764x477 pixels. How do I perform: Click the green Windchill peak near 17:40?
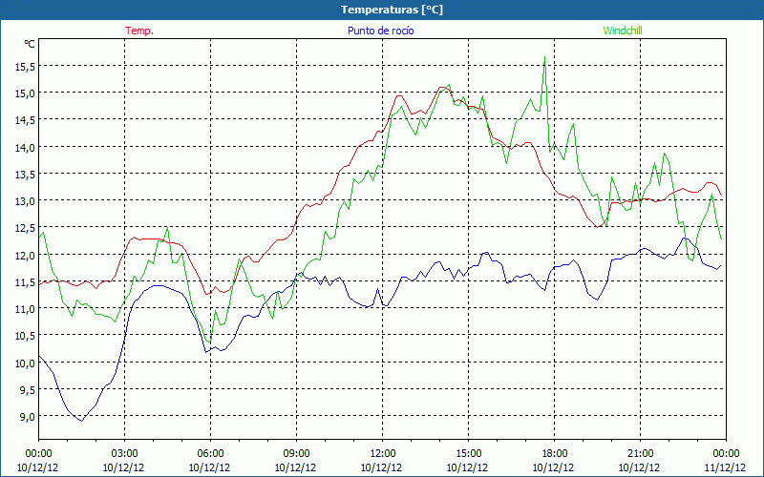pyautogui.click(x=544, y=57)
